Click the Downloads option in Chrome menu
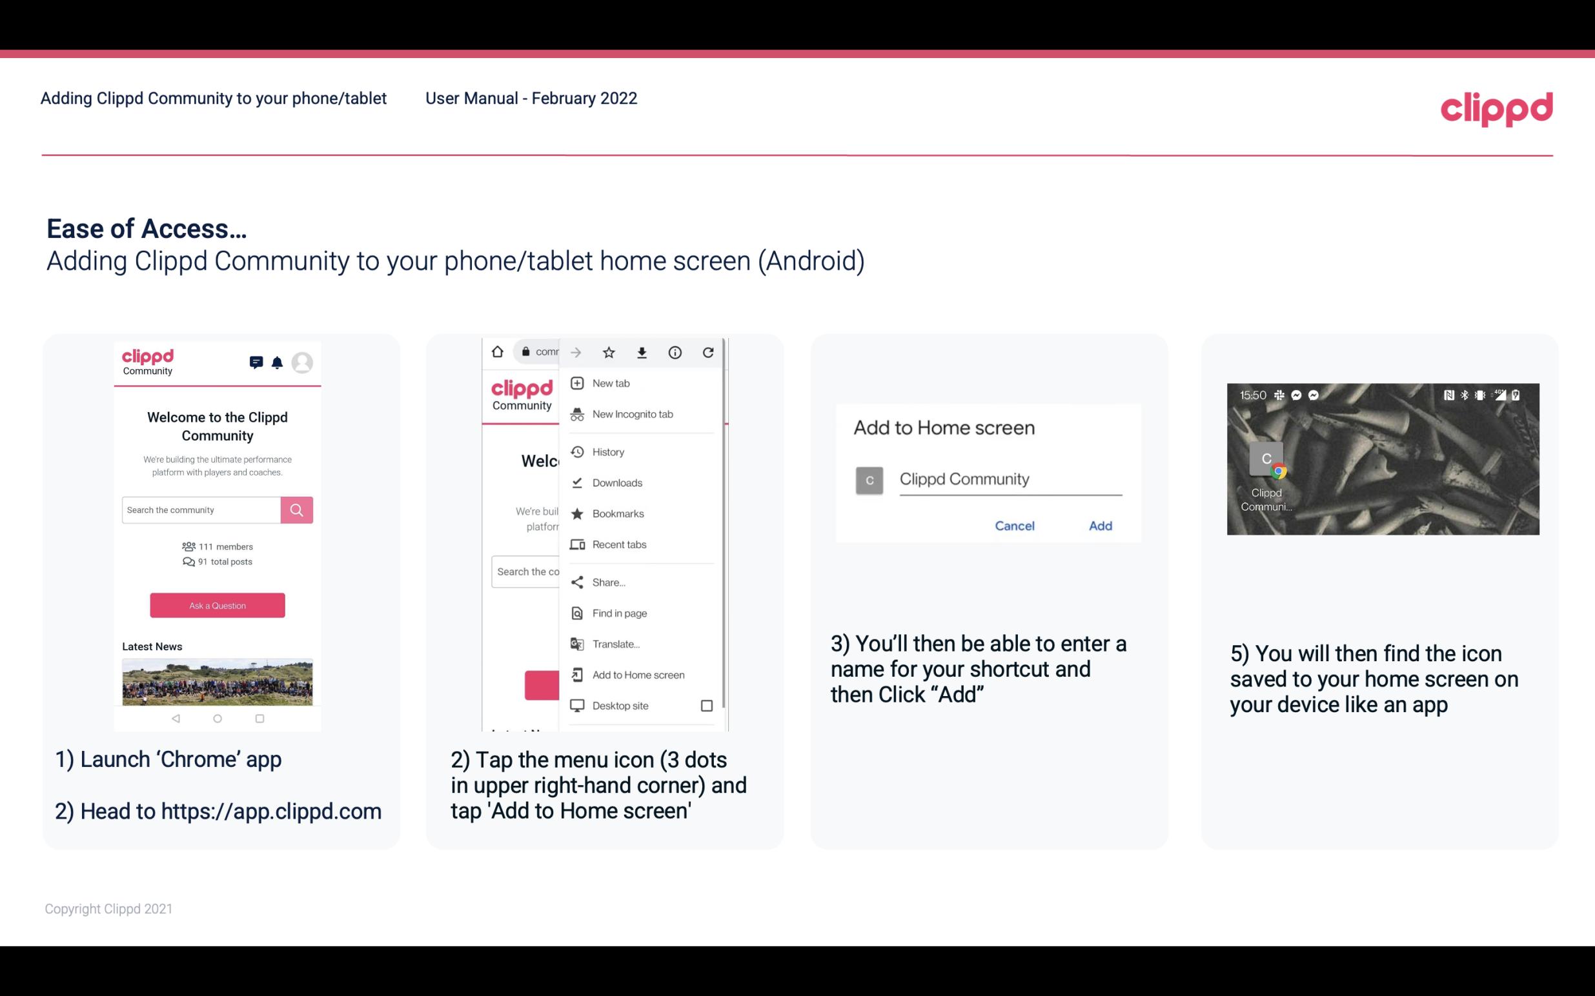This screenshot has width=1595, height=996. 616,482
